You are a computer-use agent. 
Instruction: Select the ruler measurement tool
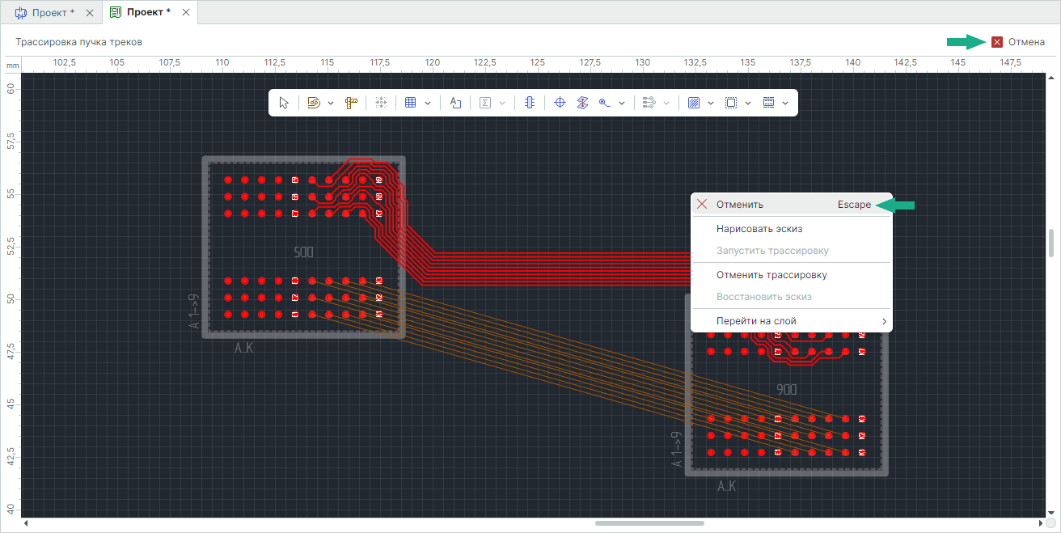(351, 103)
